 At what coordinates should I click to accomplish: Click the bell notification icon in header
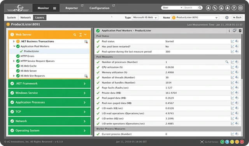click(228, 8)
